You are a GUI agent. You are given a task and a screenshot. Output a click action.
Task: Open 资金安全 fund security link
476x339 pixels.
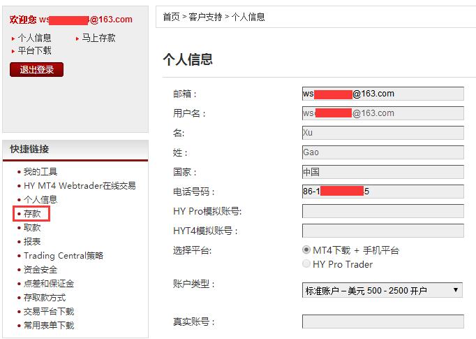pyautogui.click(x=40, y=270)
